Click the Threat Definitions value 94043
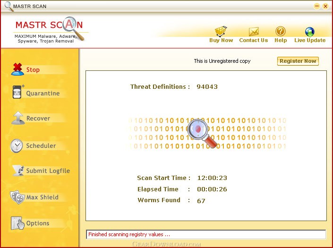This screenshot has height=248, width=333. (207, 87)
